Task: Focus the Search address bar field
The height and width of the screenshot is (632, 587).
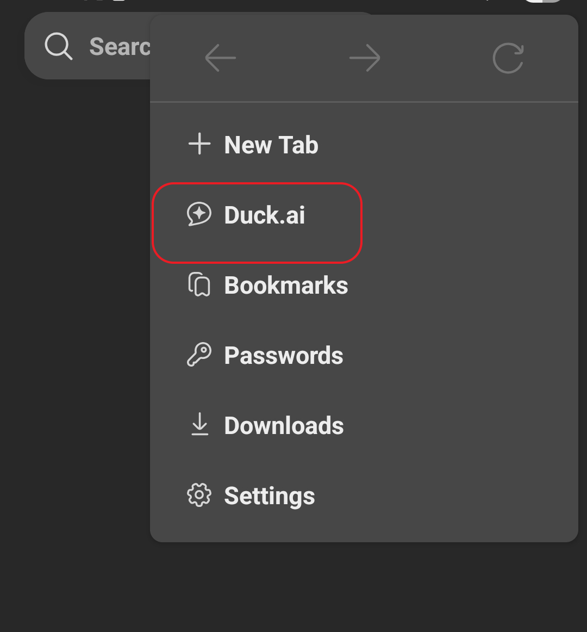Action: tap(119, 47)
